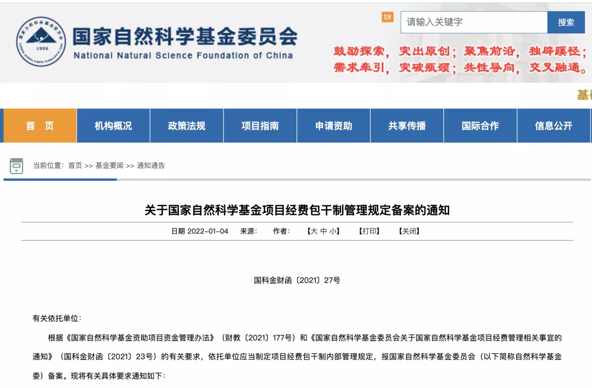Click the breadcrumb location icon

tap(16, 166)
